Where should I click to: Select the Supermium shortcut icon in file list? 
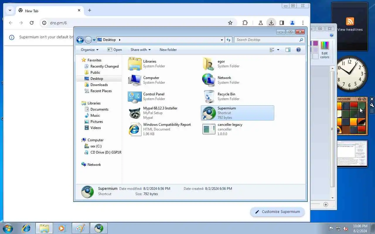pos(209,113)
